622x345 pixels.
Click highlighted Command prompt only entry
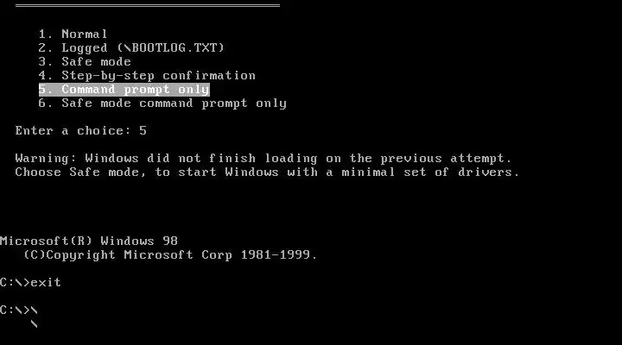coord(124,90)
